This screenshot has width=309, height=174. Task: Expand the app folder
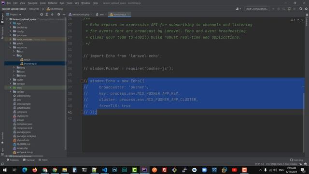(10, 23)
